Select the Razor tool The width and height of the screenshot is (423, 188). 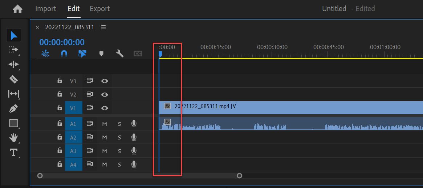coord(13,79)
